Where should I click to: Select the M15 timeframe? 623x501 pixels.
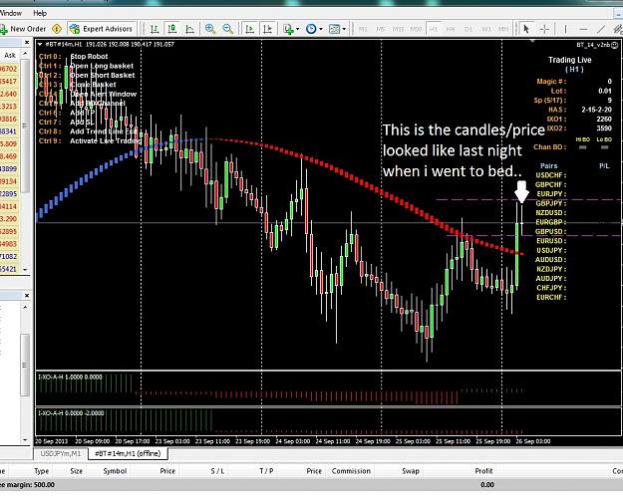398,29
